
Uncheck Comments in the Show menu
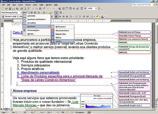pos(24,16)
